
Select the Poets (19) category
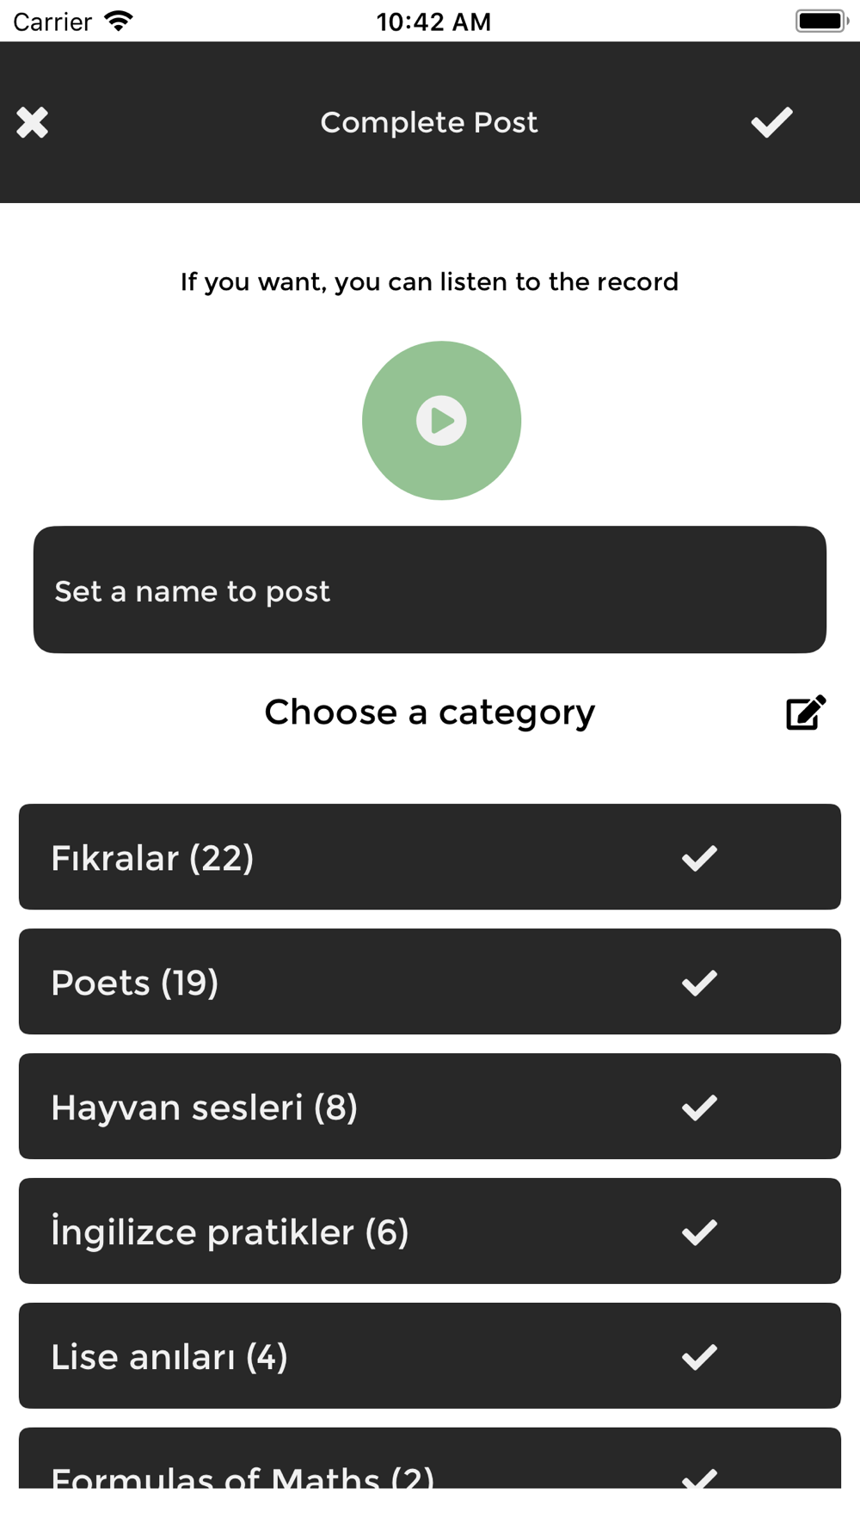(344, 982)
